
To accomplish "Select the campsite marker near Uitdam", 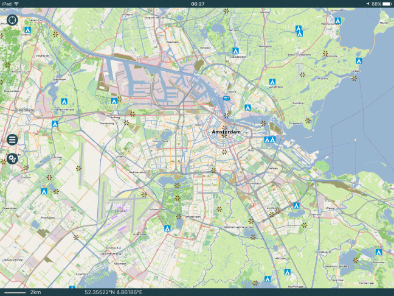I will point(358,60).
